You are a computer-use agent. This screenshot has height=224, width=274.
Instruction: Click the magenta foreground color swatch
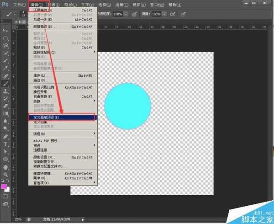point(5,187)
